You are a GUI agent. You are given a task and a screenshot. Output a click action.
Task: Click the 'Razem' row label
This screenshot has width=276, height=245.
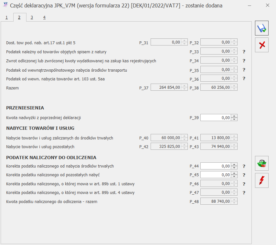coord(12,88)
